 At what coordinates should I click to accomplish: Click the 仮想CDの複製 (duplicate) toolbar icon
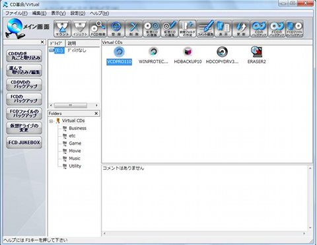152,28
